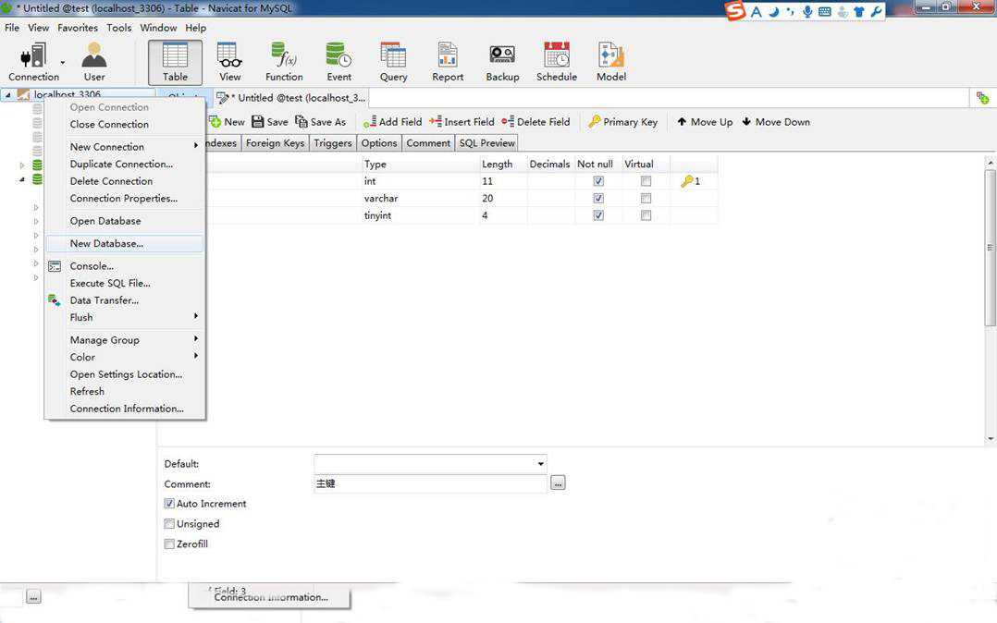The width and height of the screenshot is (997, 623).
Task: Open the Backup toolbar icon
Action: (x=502, y=62)
